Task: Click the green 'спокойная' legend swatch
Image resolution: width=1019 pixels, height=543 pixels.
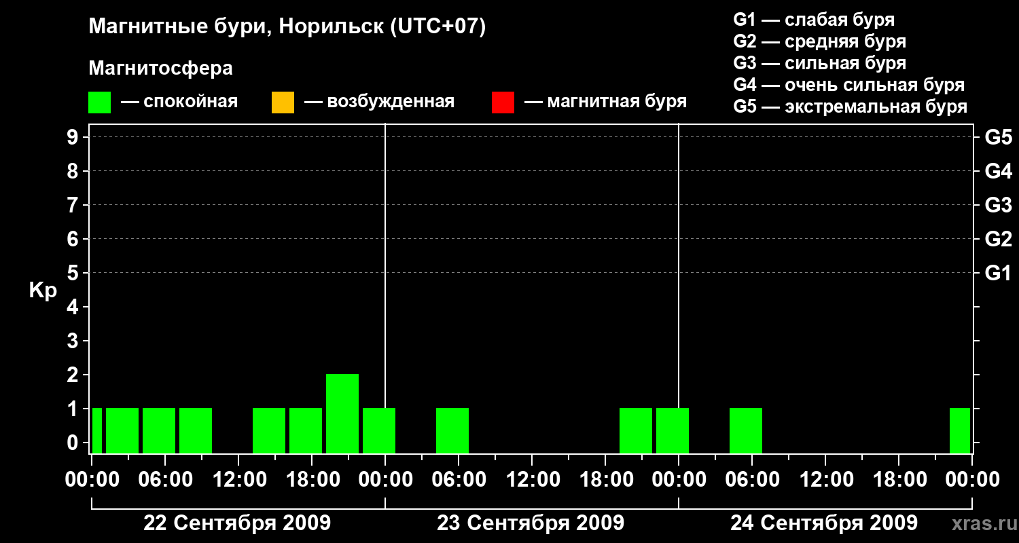Action: 99,102
